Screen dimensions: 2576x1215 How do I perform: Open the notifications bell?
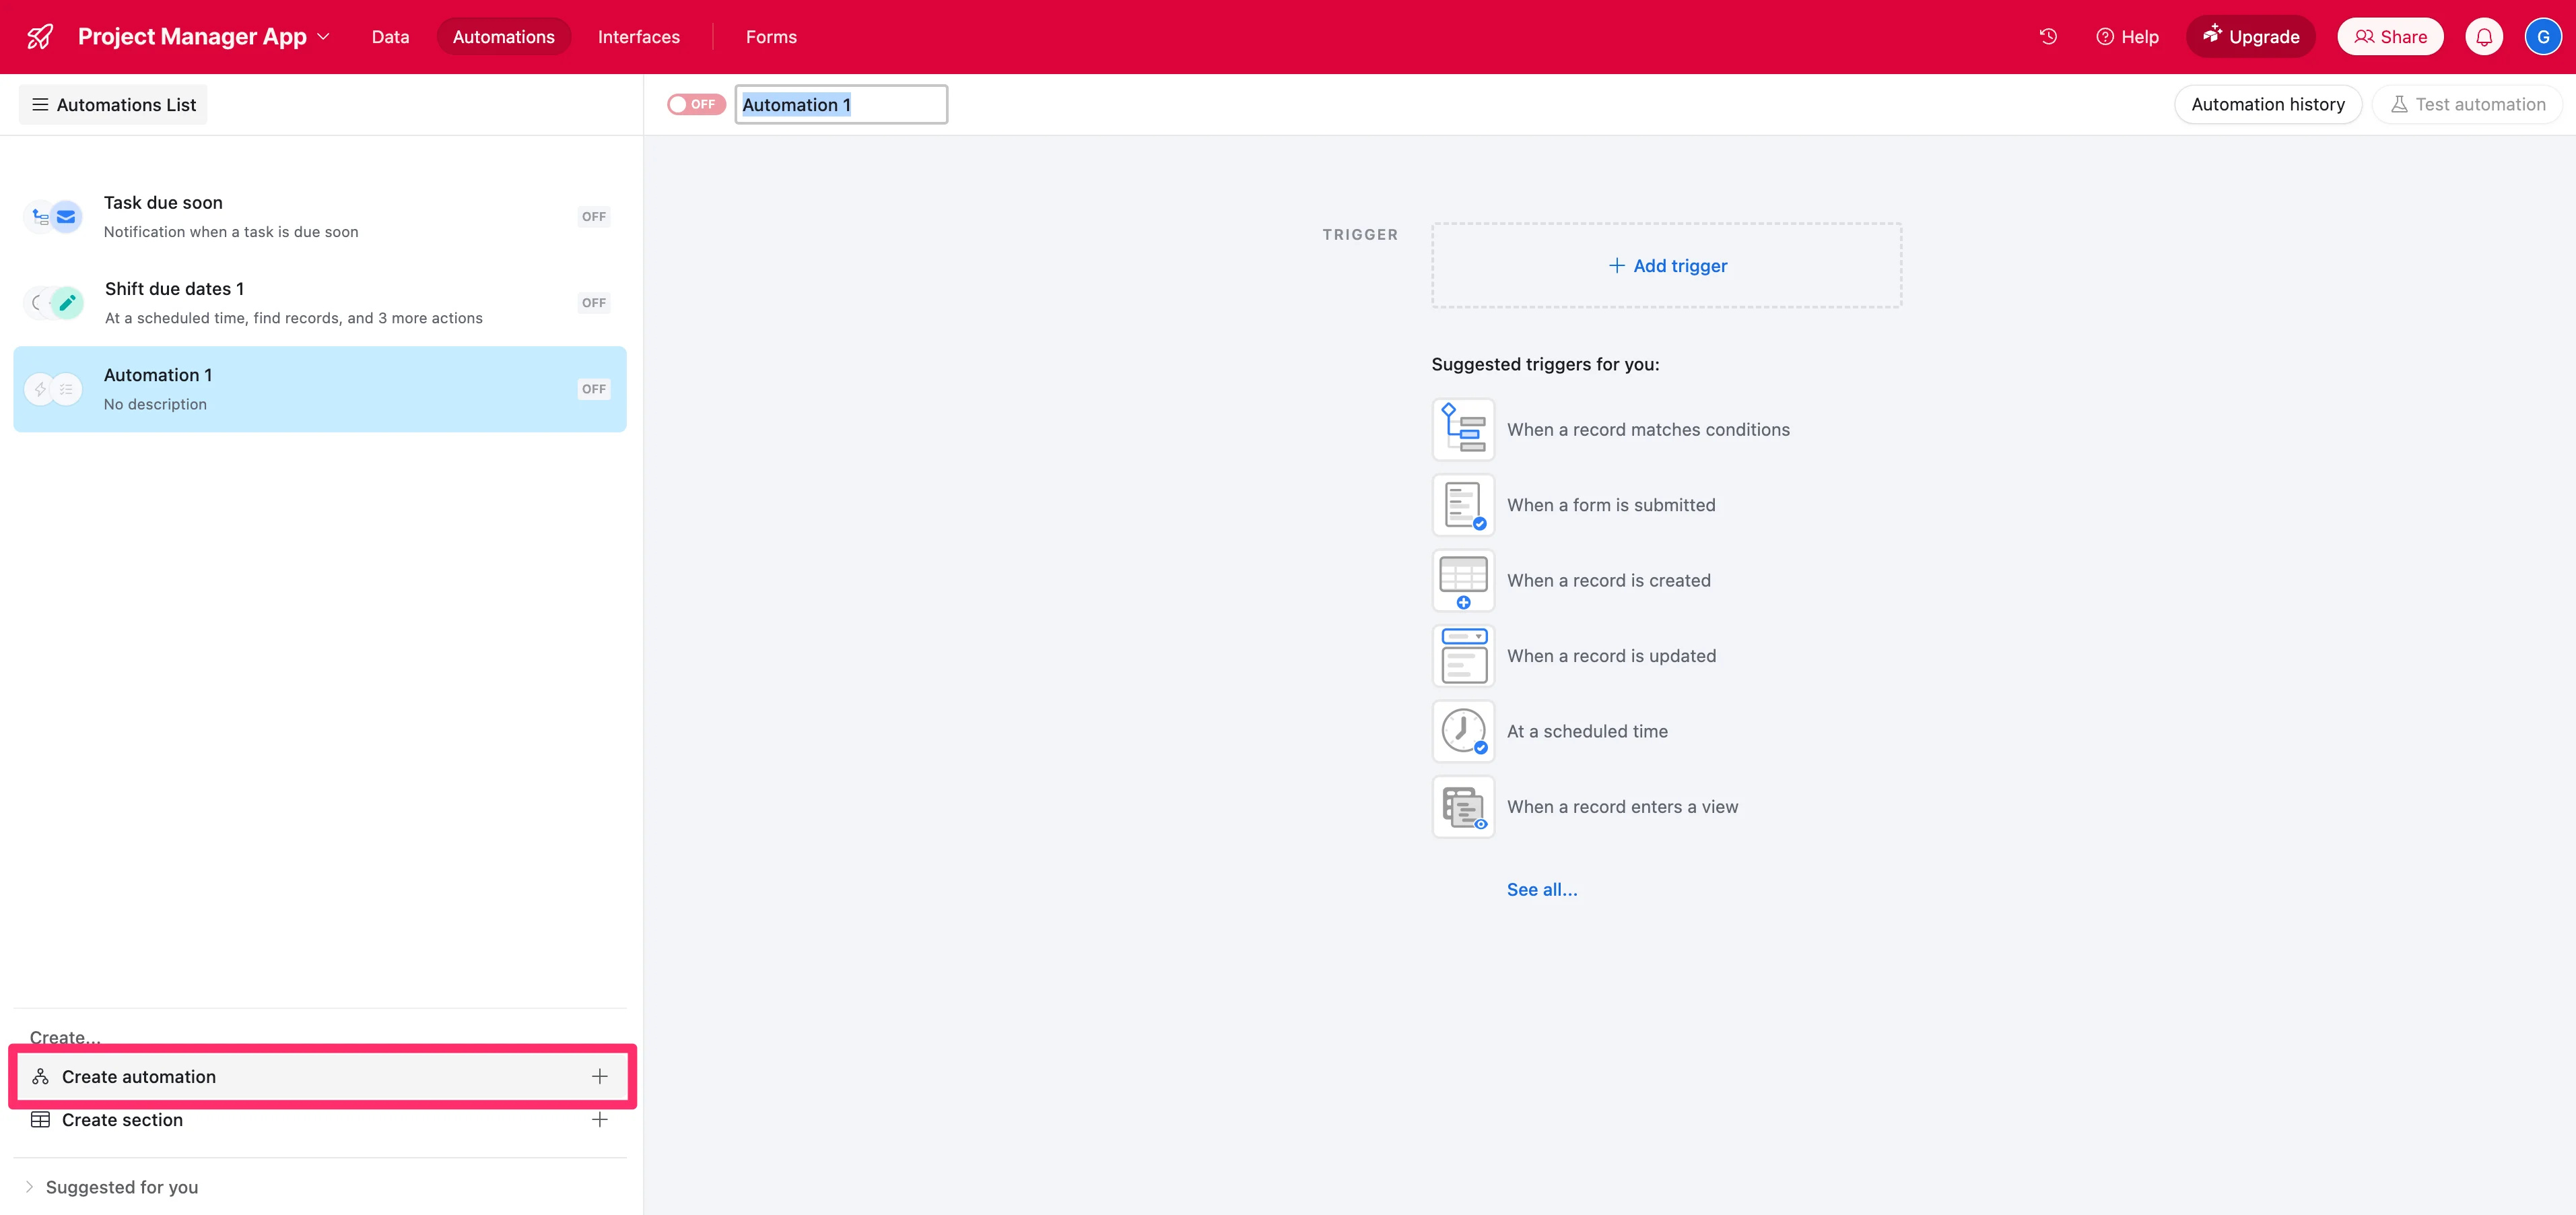coord(2484,37)
